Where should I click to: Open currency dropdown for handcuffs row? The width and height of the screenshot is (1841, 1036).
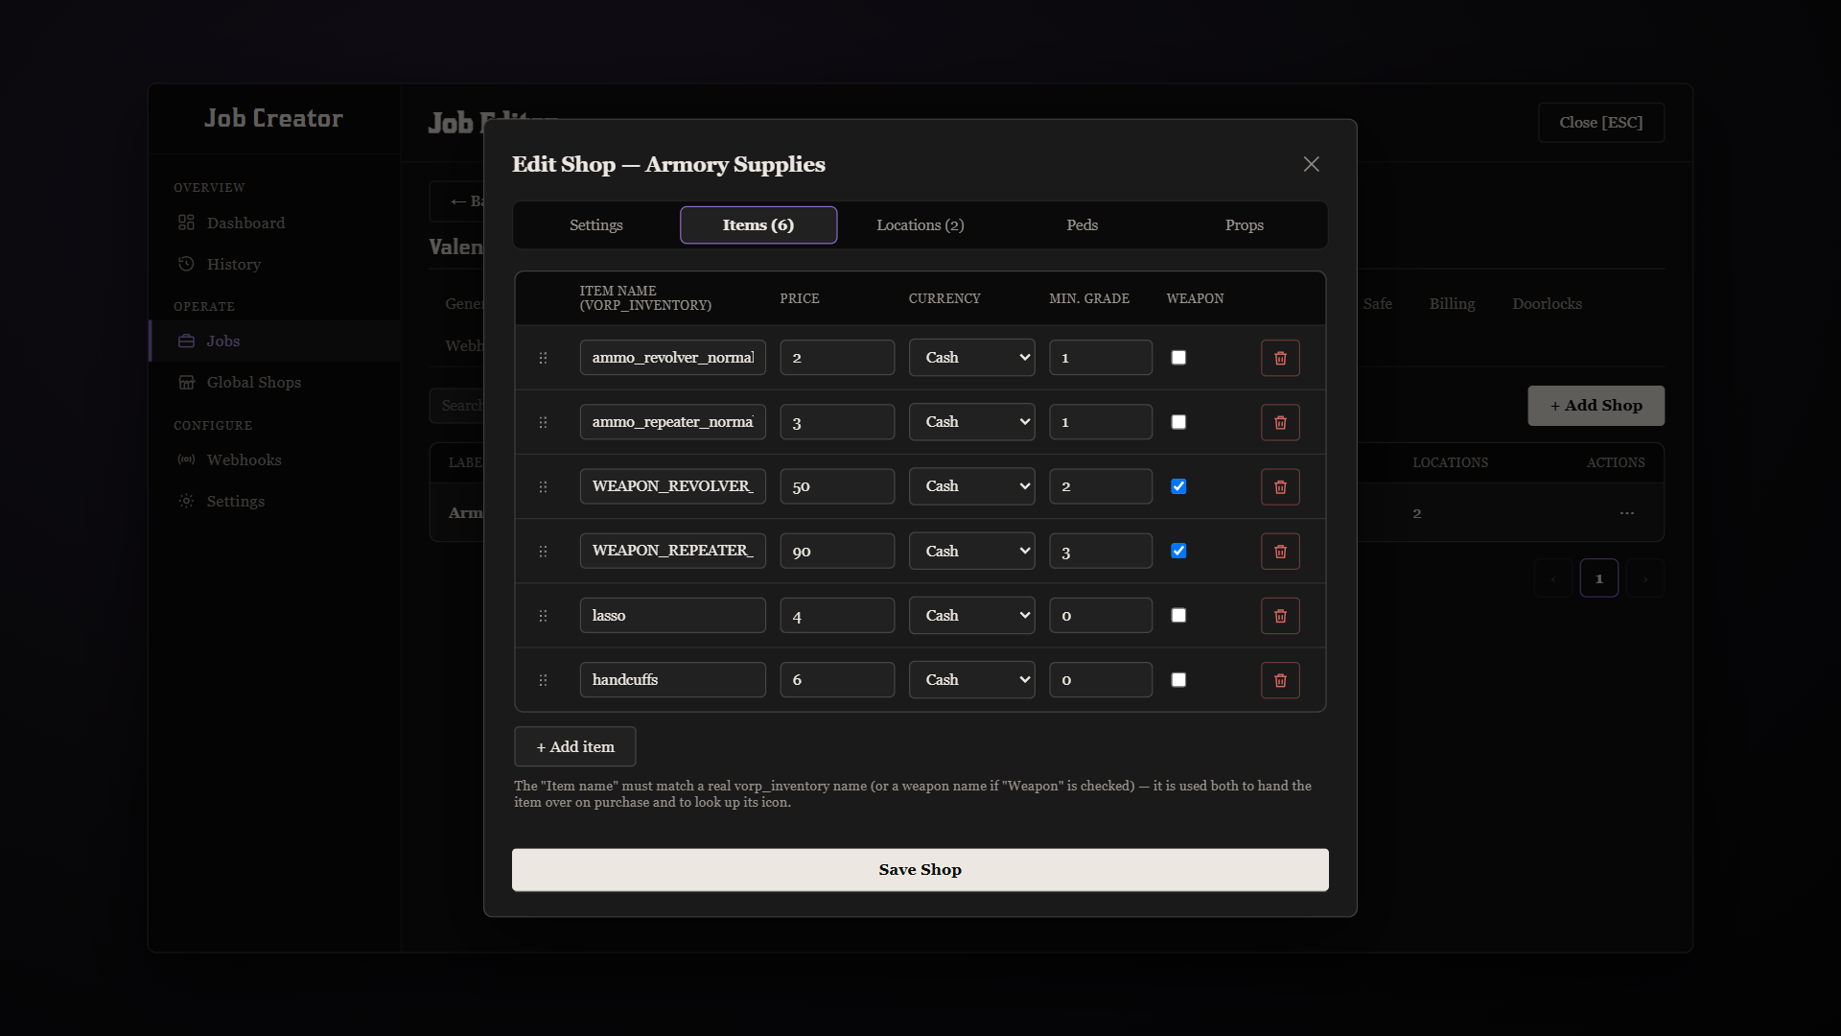point(971,680)
